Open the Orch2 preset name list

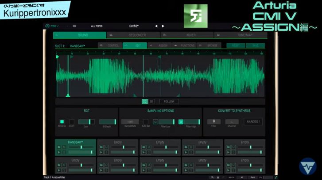134,26
